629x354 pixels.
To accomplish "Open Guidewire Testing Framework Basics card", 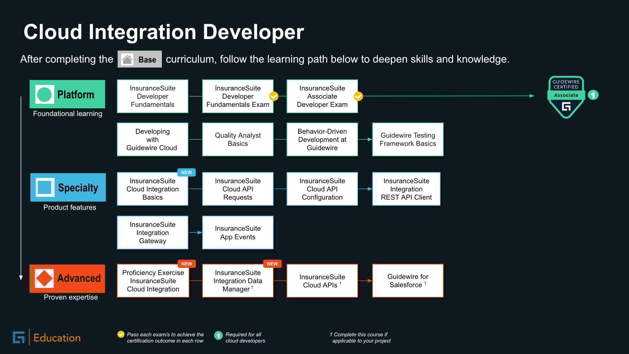I will (408, 140).
